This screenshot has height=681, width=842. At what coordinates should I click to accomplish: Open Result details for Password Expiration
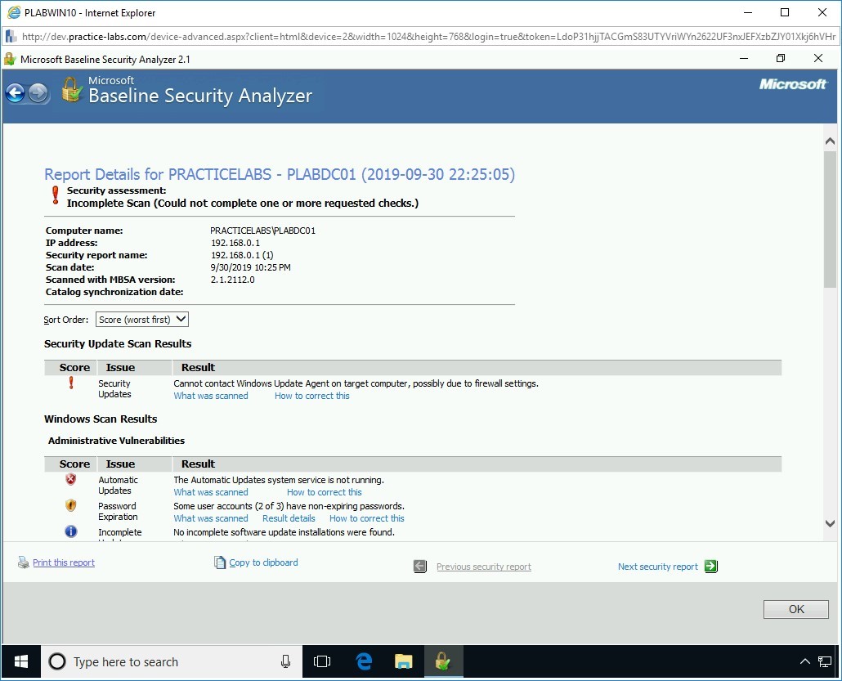tap(288, 517)
